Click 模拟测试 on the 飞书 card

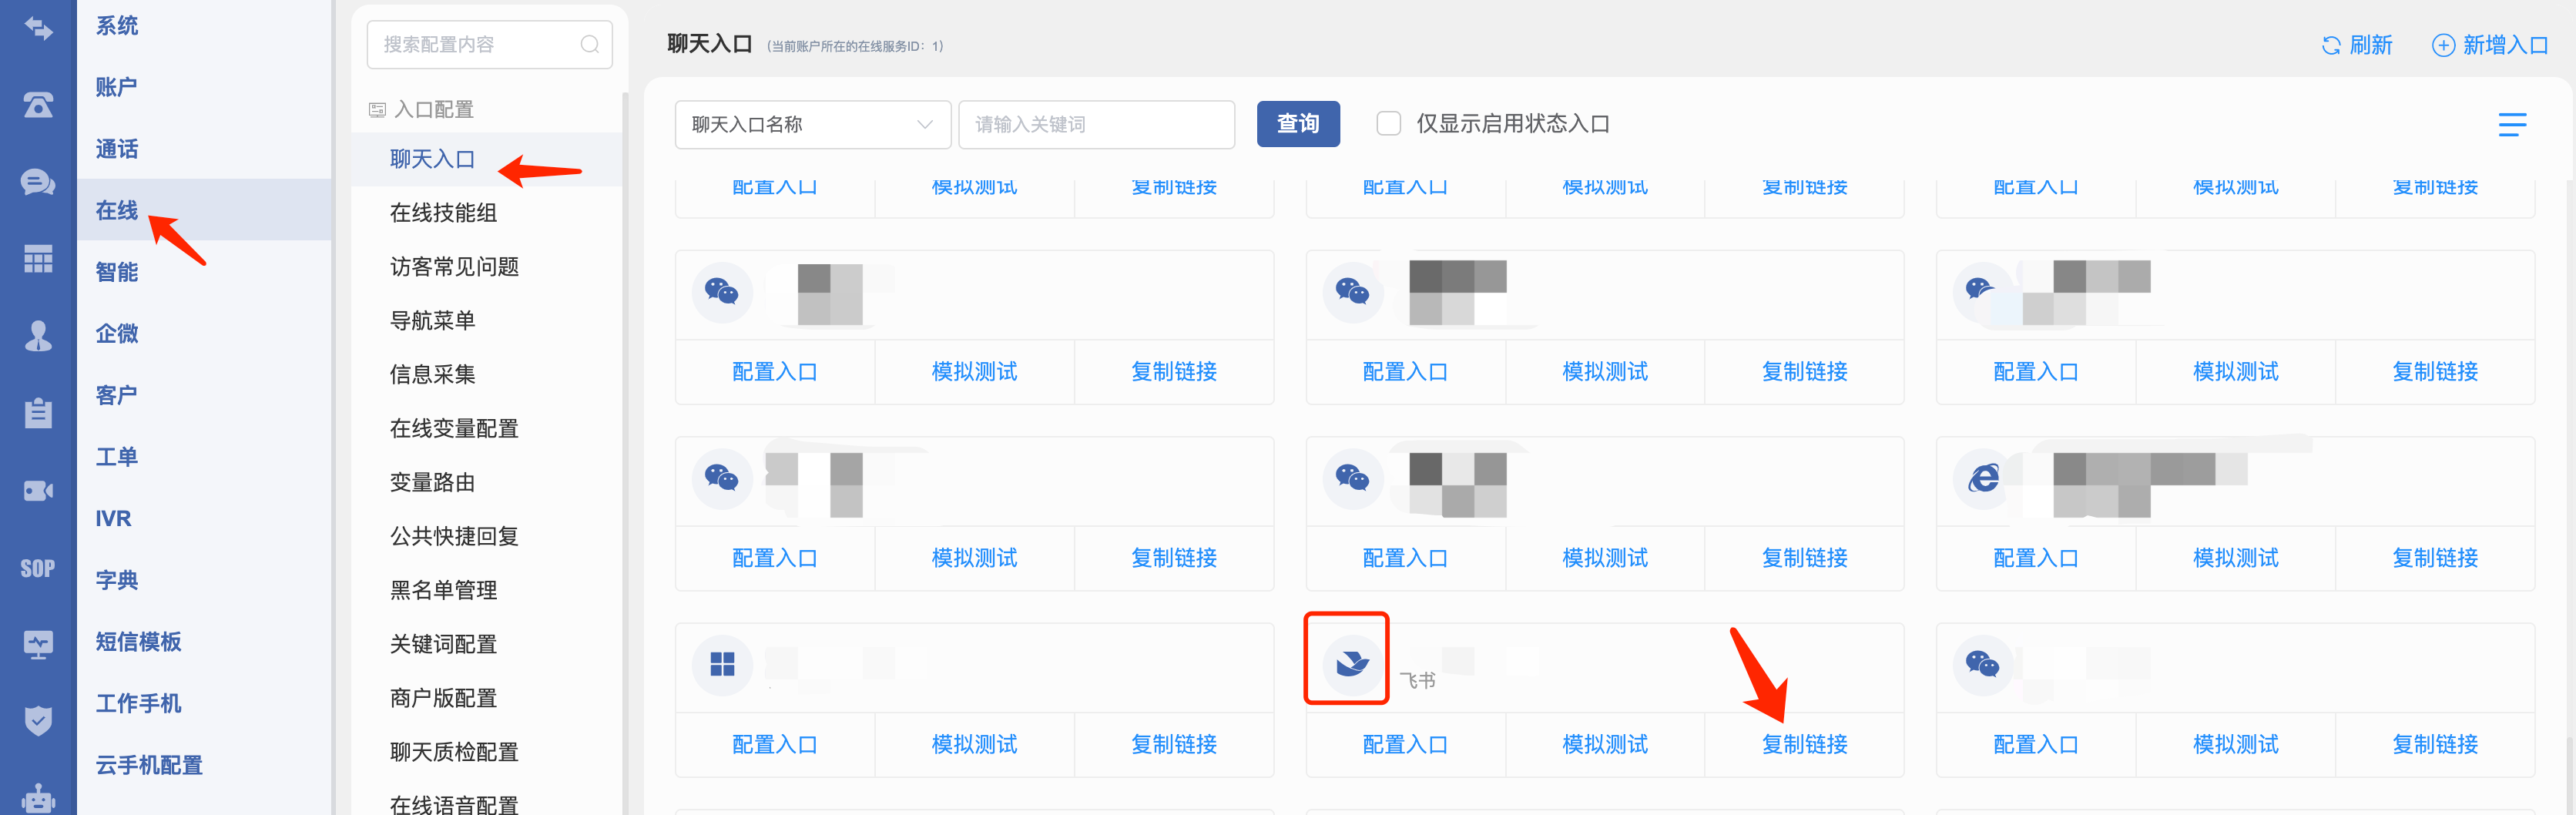point(1605,744)
